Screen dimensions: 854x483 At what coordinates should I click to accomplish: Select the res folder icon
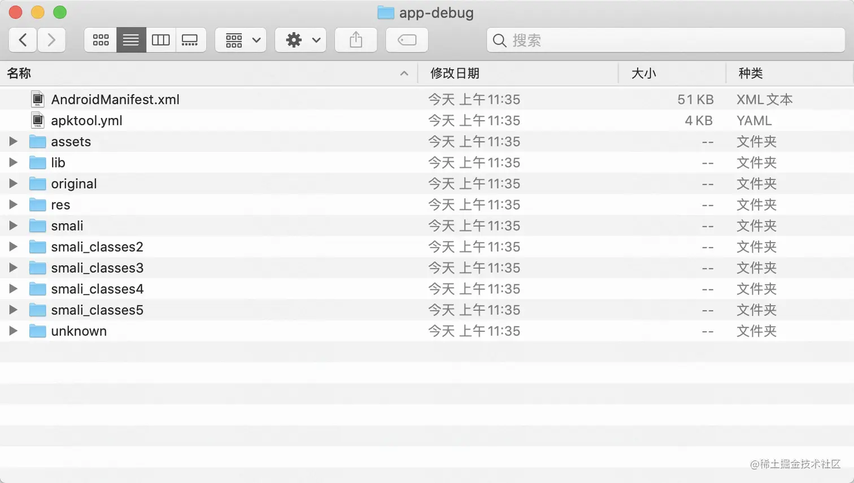pyautogui.click(x=37, y=205)
